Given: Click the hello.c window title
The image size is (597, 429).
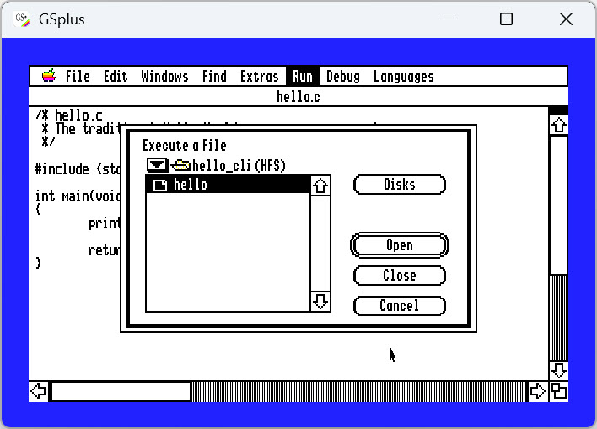Looking at the screenshot, I should coord(298,97).
